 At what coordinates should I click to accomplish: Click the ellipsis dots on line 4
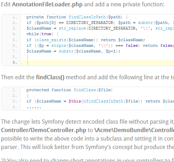(x=34, y=107)
